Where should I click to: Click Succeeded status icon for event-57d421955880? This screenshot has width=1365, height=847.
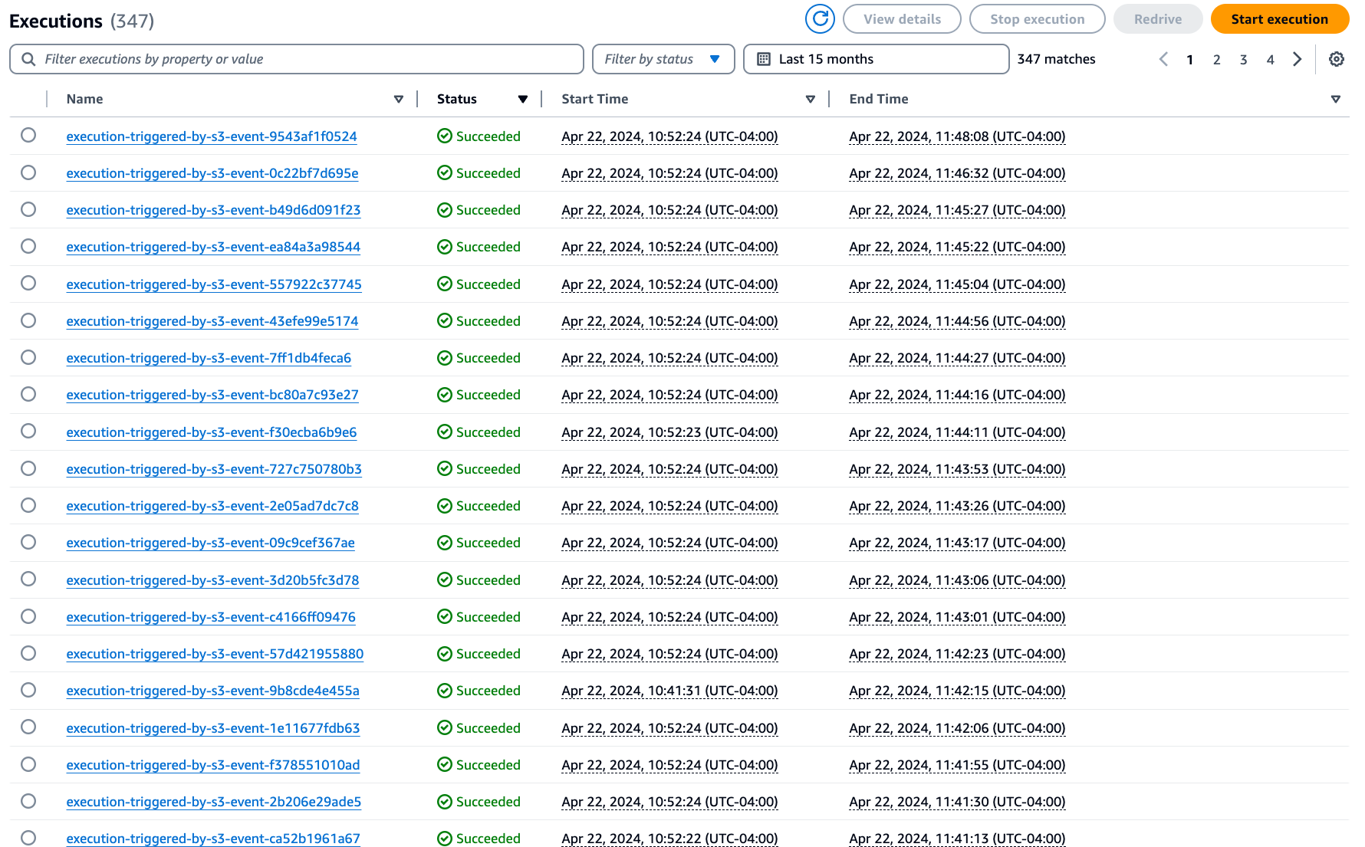click(x=445, y=654)
